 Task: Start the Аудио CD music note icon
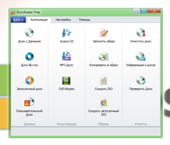click(66, 33)
